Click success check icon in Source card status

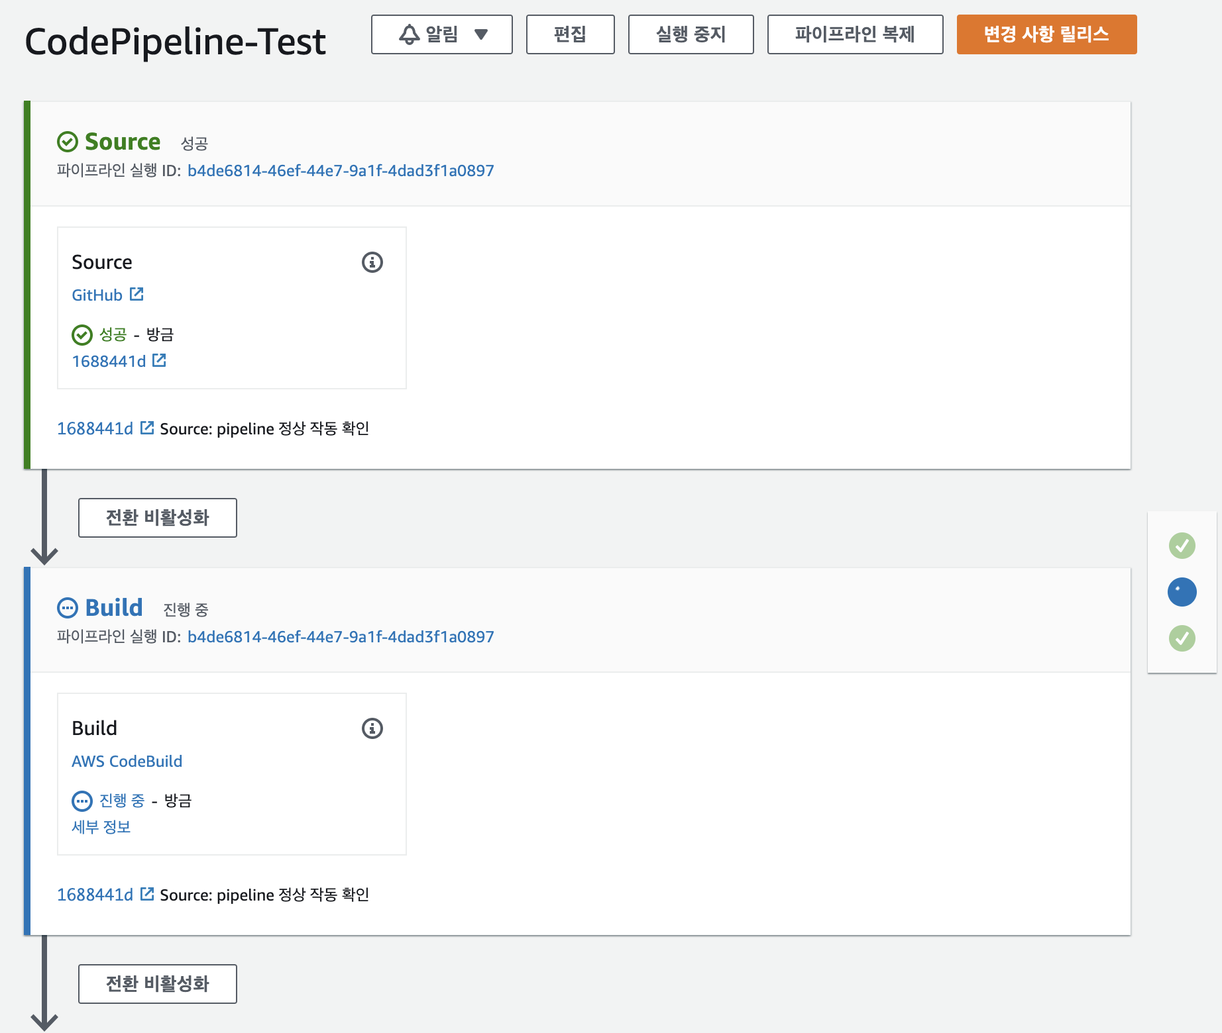click(x=82, y=335)
